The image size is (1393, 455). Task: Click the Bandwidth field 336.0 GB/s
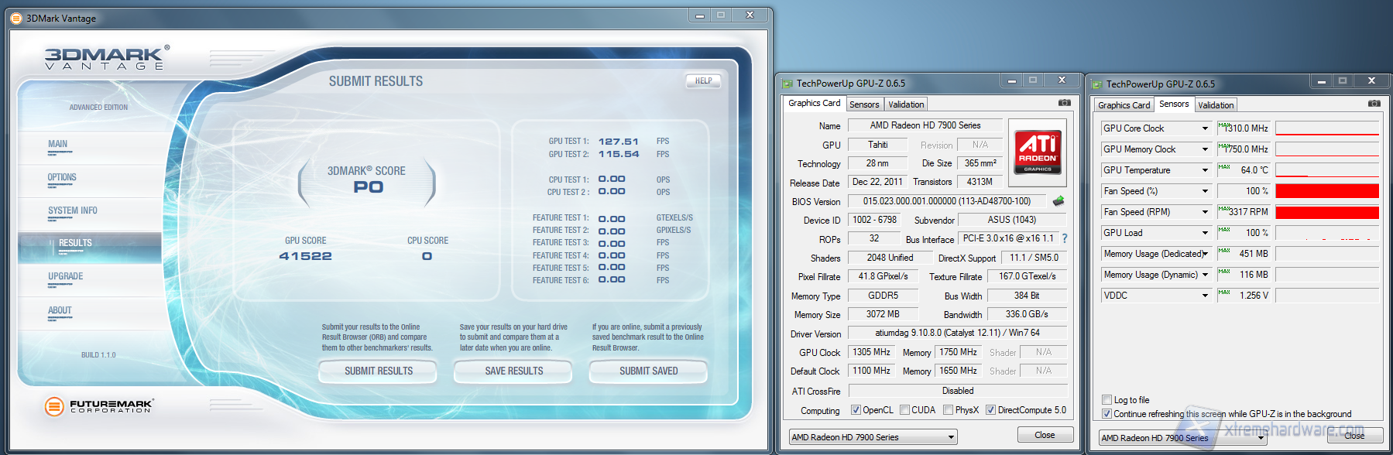click(x=1027, y=314)
